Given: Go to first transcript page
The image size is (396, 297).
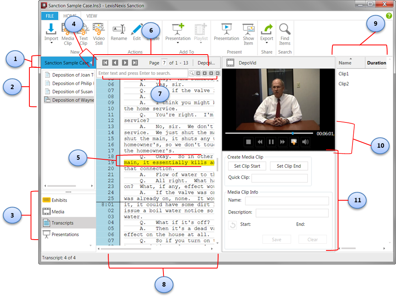Looking at the screenshot, I should coord(105,63).
